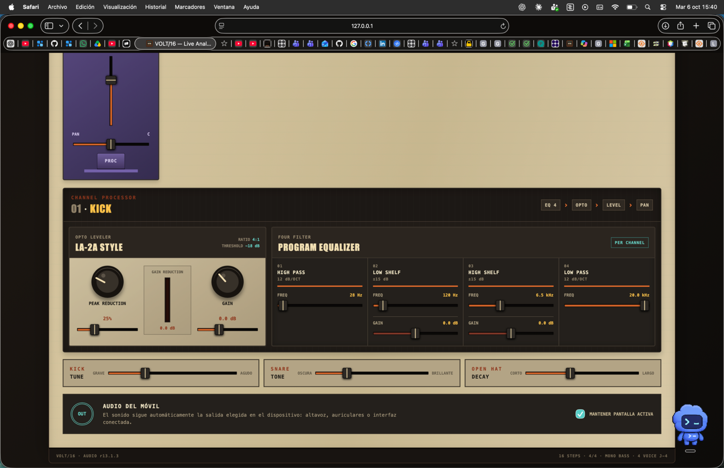
Task: Click the LEVEL chain button
Action: (613, 205)
